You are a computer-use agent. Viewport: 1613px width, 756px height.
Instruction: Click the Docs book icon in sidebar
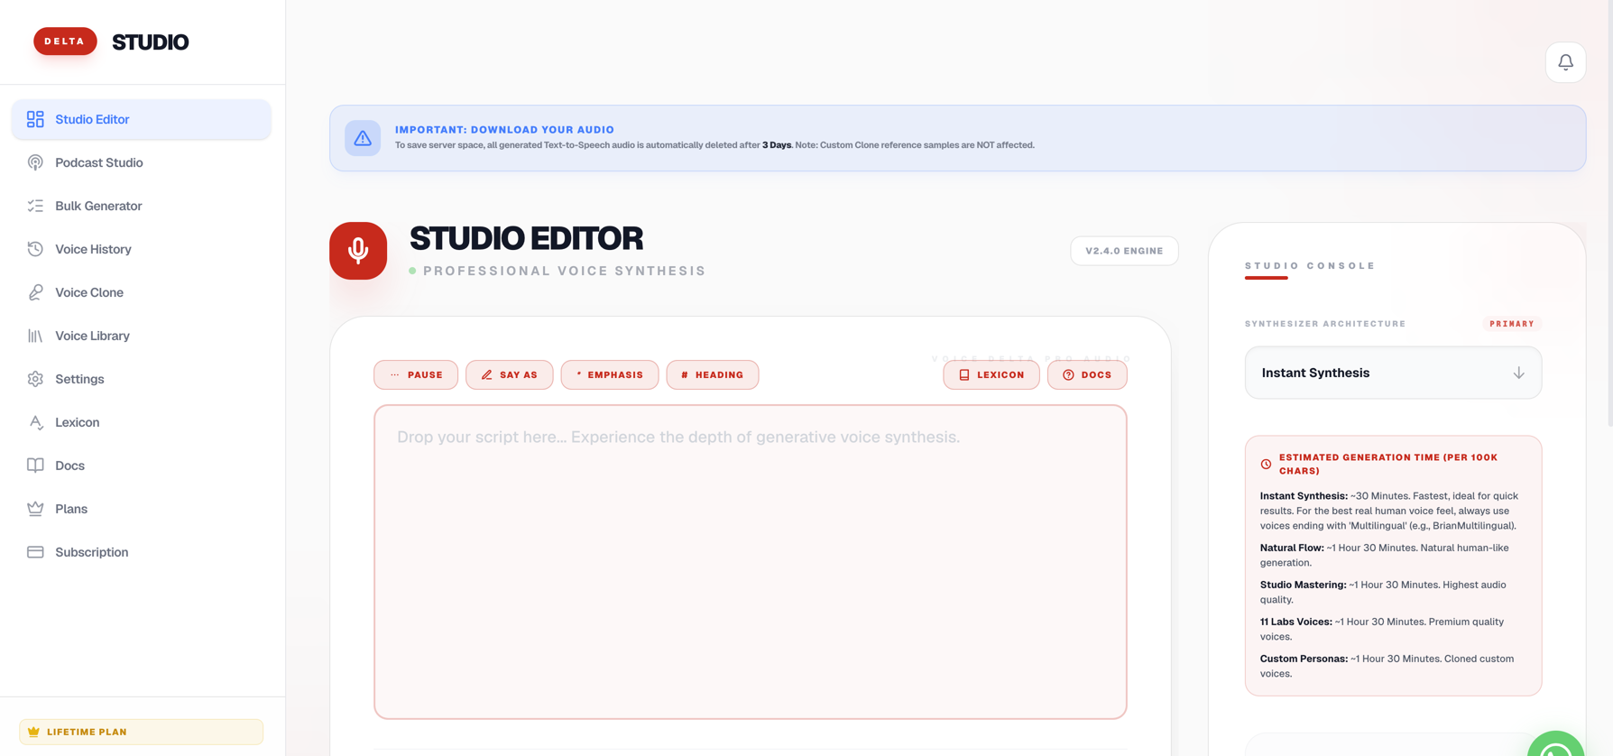pos(35,466)
